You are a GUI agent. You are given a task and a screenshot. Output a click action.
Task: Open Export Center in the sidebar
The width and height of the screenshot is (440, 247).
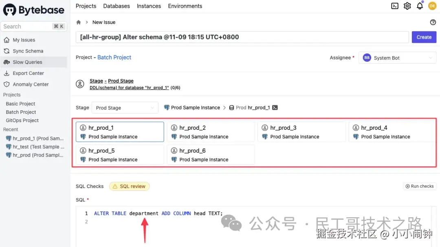pyautogui.click(x=34, y=73)
